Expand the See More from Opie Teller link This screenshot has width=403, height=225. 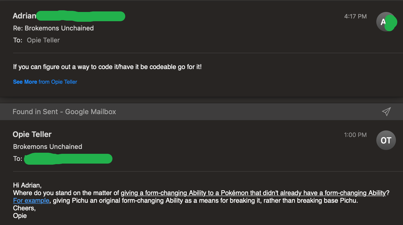tap(45, 82)
